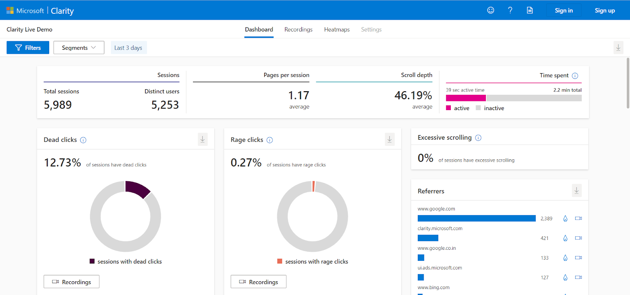Click the page vertical scrollbar
Screen dimensions: 630x295
(628, 83)
